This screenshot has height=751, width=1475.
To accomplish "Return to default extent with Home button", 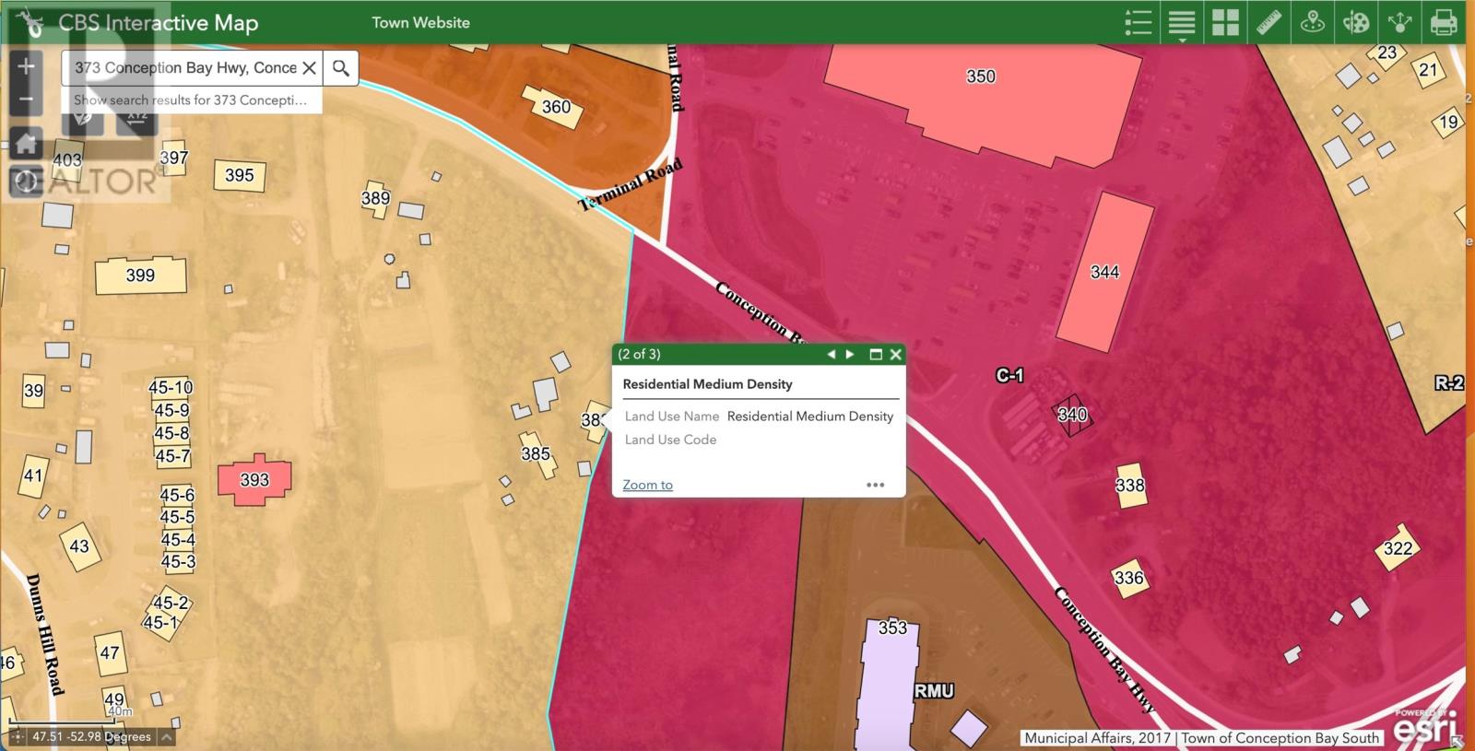I will tap(26, 143).
